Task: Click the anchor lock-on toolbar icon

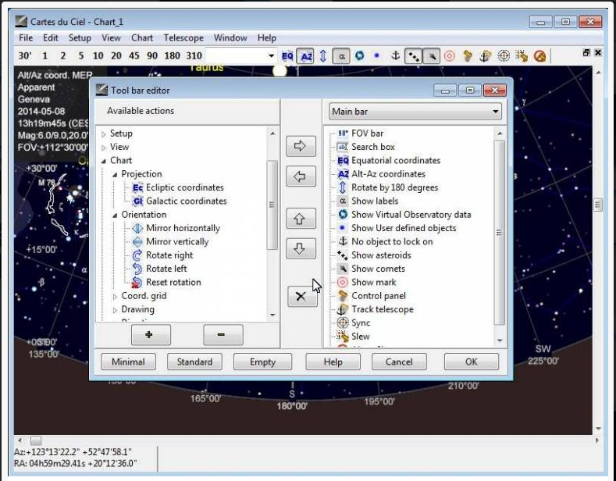Action: click(x=396, y=55)
